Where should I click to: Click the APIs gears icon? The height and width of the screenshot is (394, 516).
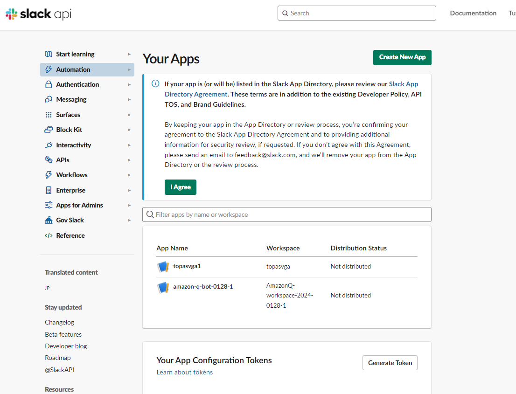49,160
